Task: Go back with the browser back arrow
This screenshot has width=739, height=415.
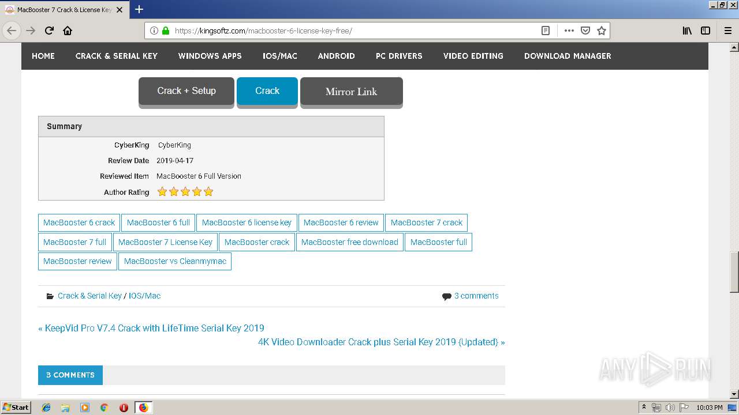Action: pos(12,31)
